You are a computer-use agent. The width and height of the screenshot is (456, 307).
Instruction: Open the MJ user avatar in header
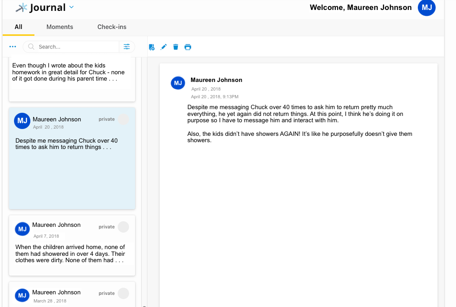point(427,8)
